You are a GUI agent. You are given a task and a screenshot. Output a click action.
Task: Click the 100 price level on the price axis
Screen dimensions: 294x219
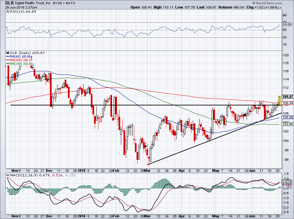286,141
